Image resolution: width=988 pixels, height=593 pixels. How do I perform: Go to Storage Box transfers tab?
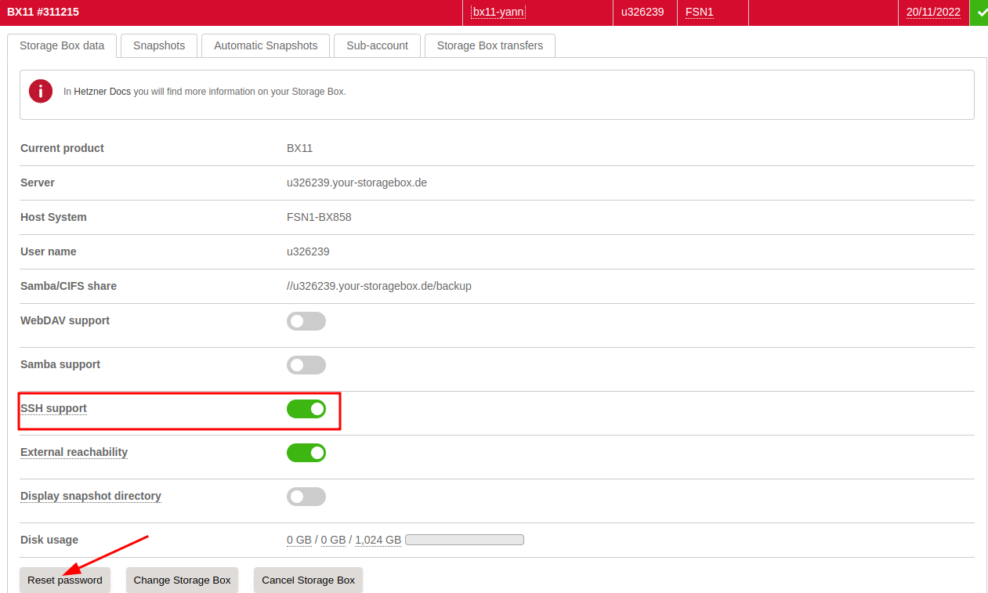490,45
